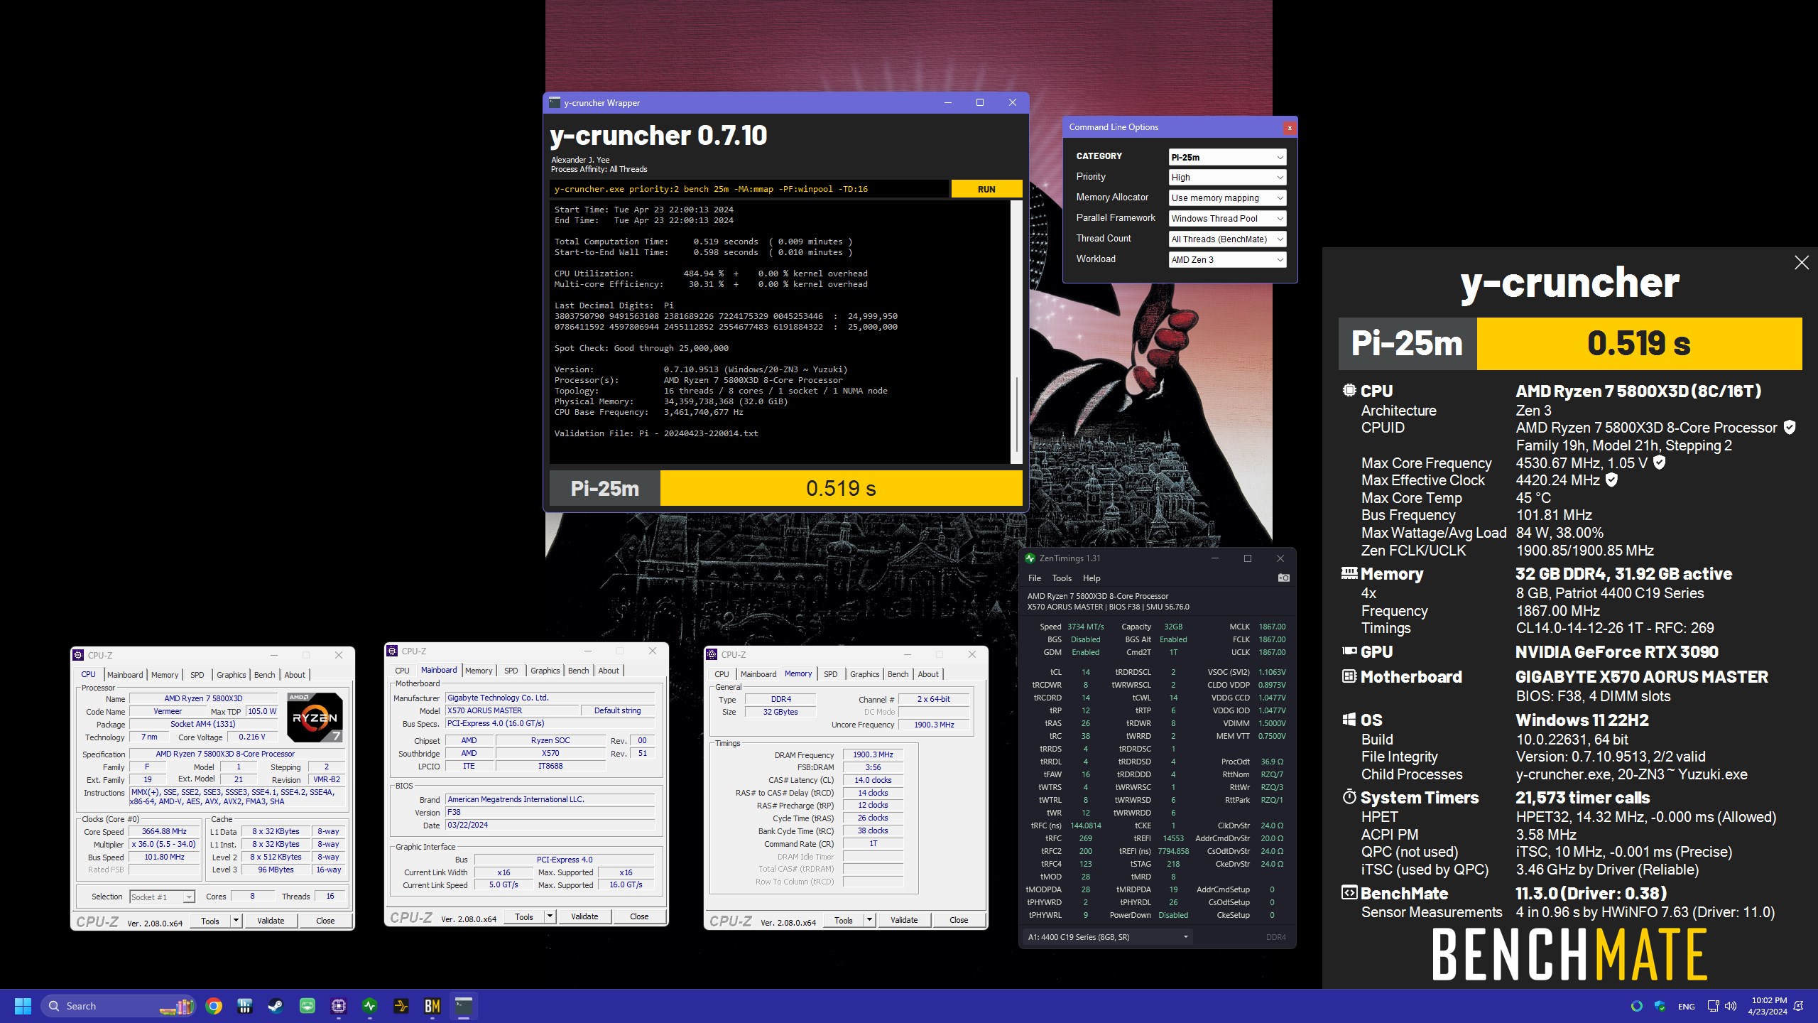
Task: Open the green frog app on the taskbar
Action: click(x=307, y=1006)
